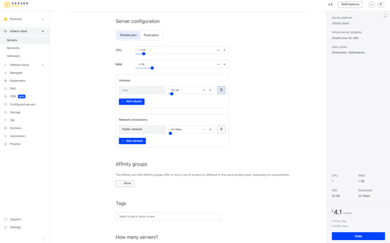Expand Affinity groups with Show button
Viewport: 390px width, 243px height.
tap(125, 184)
